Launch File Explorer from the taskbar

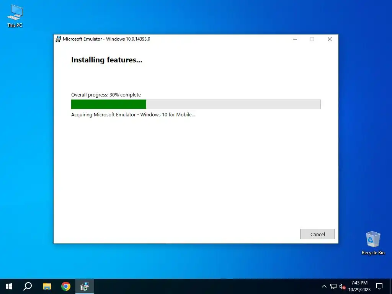(x=47, y=286)
